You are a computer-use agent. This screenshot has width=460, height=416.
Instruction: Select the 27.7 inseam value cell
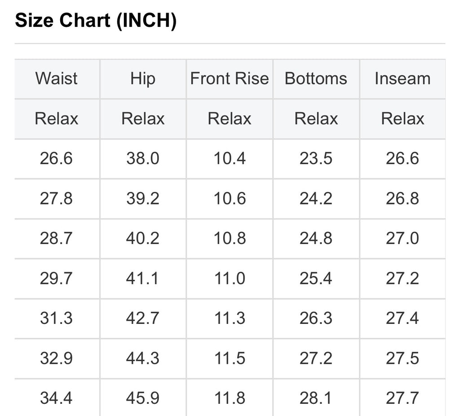point(402,398)
